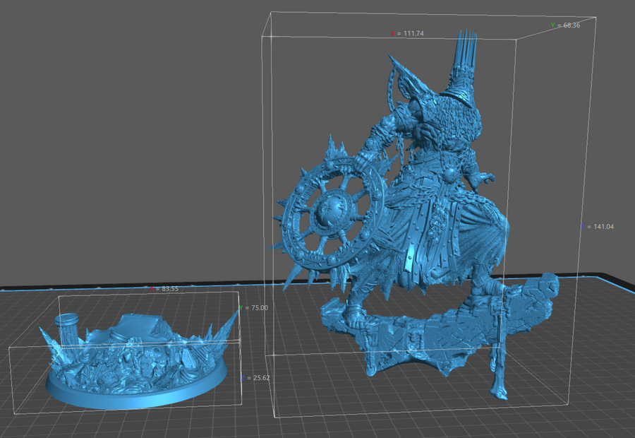The height and width of the screenshot is (438, 635).
Task: Click the spiked wheel shield's center hub
Action: point(329,214)
